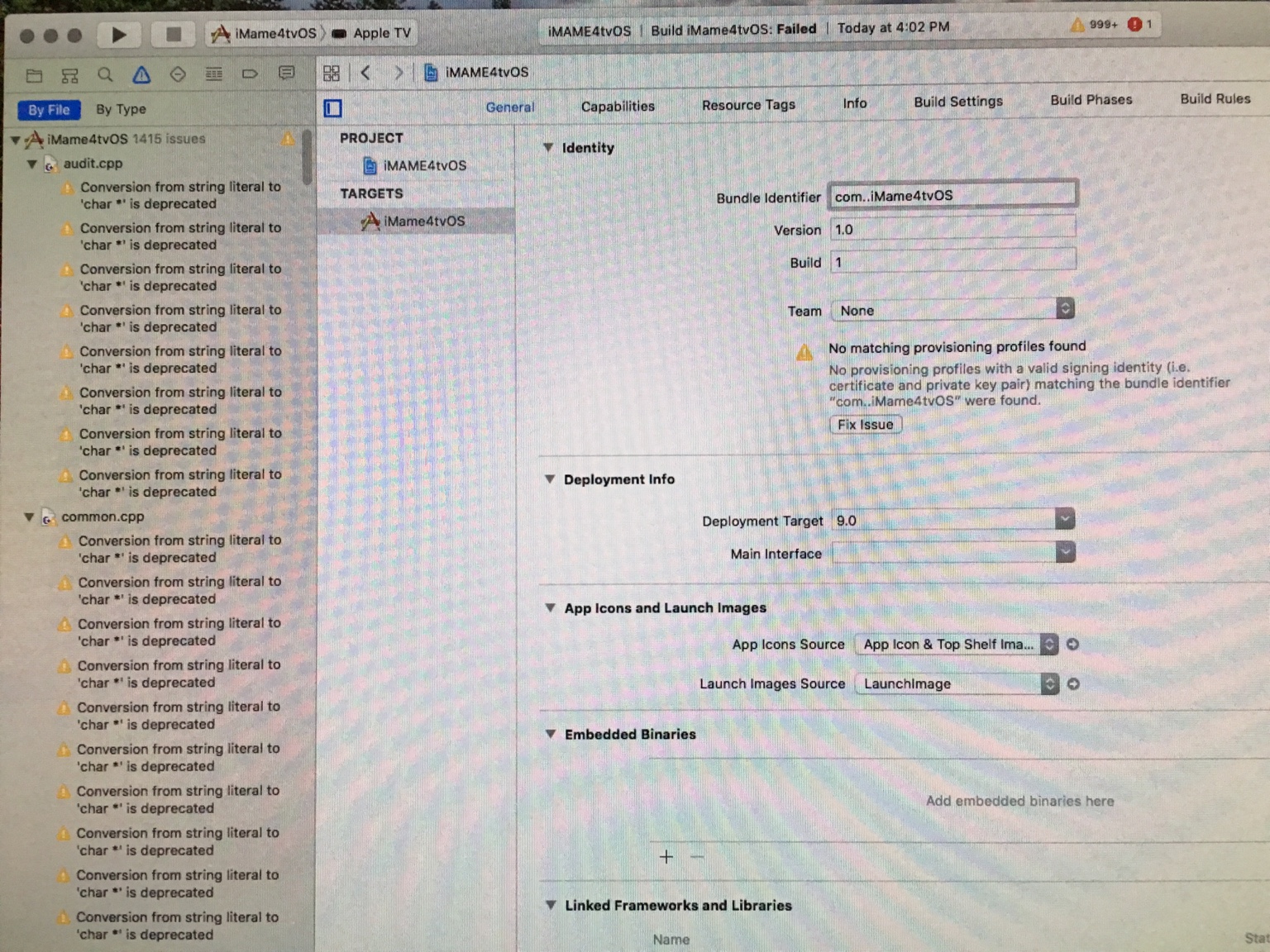Screen dimensions: 1270x952
Task: Open the Capabilities tab
Action: 618,107
